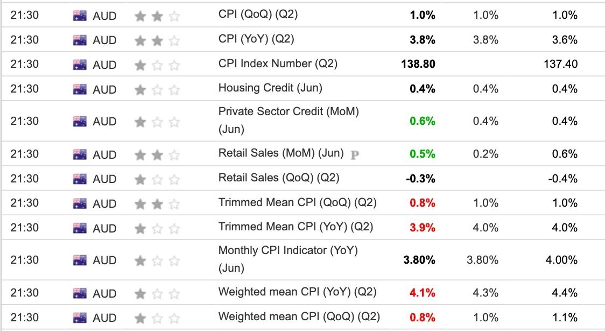Viewport: 605px width, 331px height.
Task: Click the flag icon on the Housing Credit row
Action: click(80, 89)
